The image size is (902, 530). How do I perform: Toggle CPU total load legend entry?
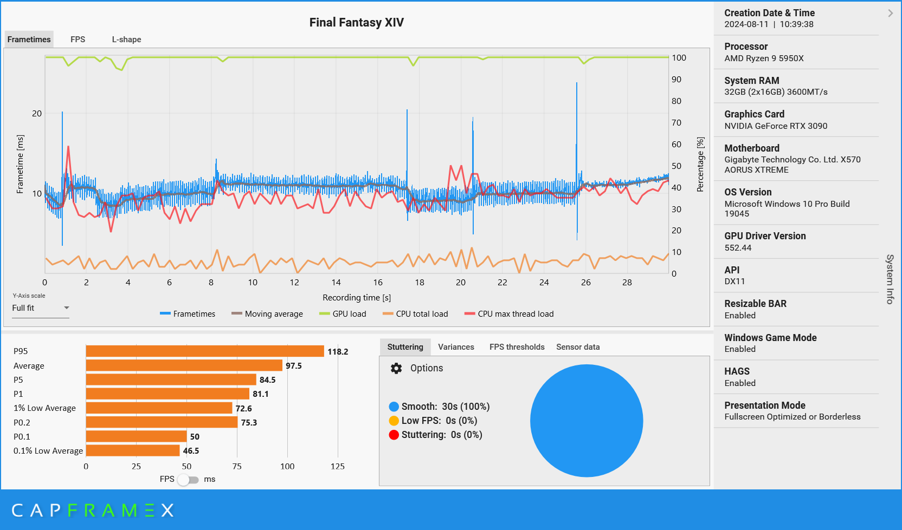pyautogui.click(x=415, y=314)
